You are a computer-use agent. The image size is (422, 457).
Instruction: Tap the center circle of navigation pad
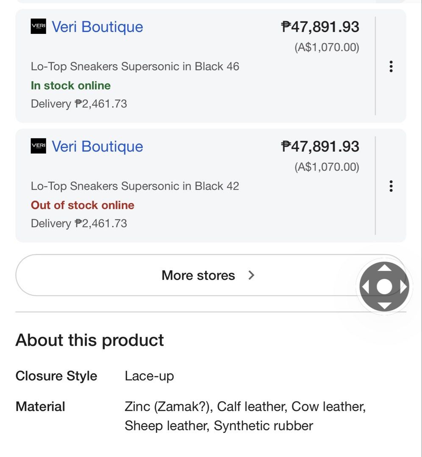384,287
